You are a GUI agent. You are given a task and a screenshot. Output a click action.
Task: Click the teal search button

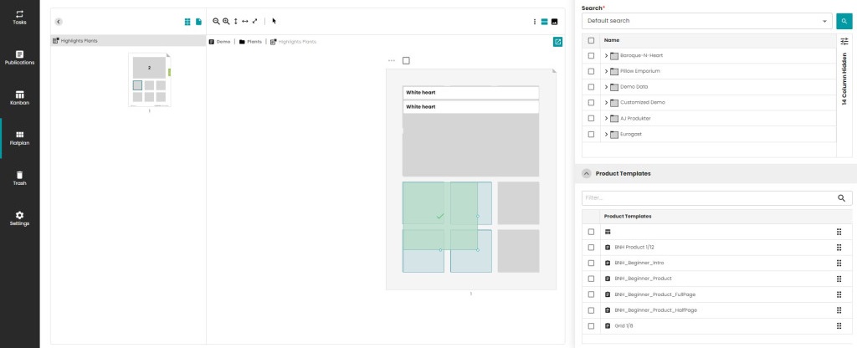844,20
